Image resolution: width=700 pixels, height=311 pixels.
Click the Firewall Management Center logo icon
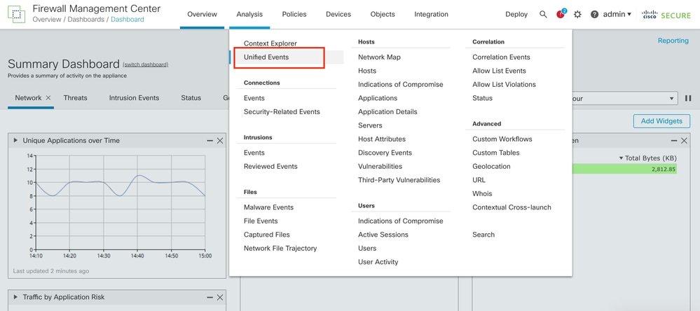(17, 14)
